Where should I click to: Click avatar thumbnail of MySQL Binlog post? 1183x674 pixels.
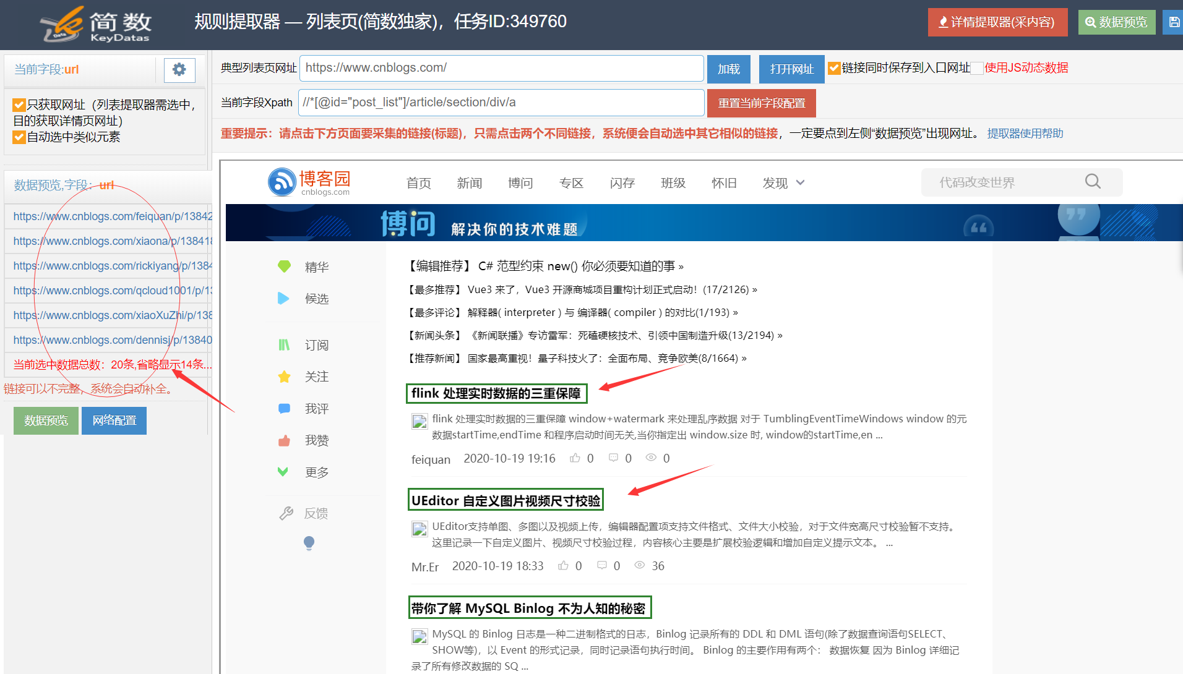pyautogui.click(x=419, y=637)
